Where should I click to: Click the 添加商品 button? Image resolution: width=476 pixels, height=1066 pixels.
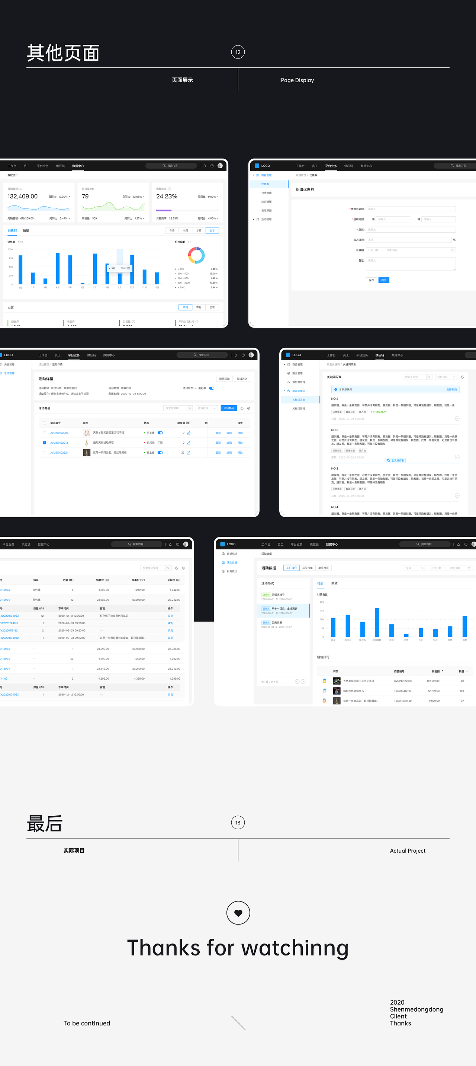(x=229, y=408)
